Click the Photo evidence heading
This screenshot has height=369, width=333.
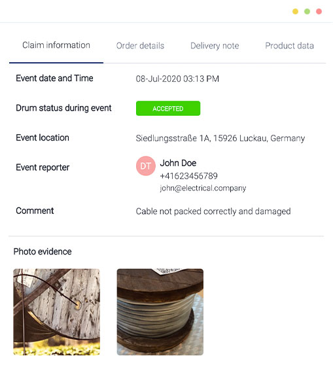tap(43, 252)
